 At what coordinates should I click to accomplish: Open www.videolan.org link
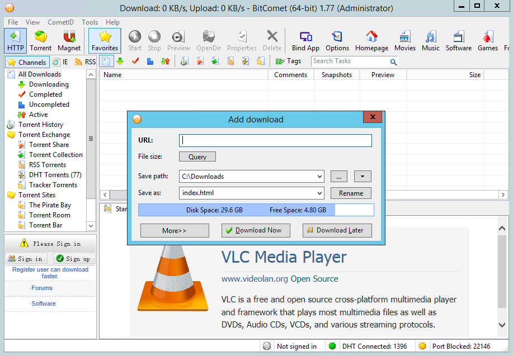[255, 279]
